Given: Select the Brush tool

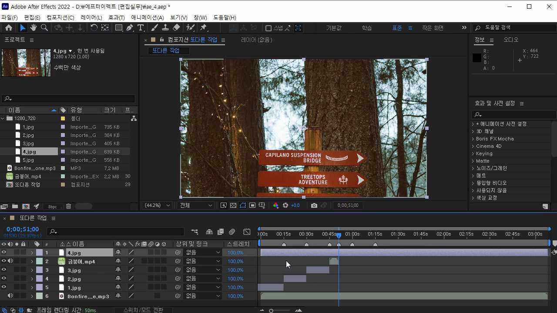Looking at the screenshot, I should (154, 28).
